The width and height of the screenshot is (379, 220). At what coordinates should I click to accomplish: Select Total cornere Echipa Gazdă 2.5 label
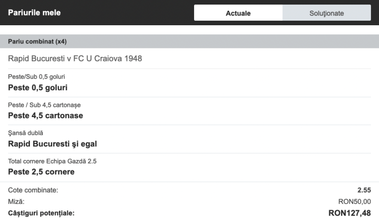(x=52, y=161)
